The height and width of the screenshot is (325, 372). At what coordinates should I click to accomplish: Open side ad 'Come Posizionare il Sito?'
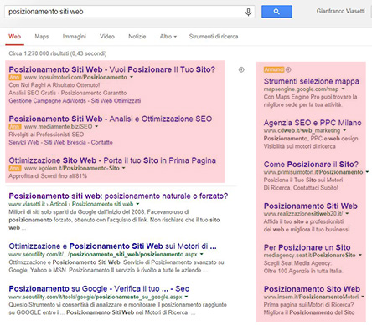coord(311,165)
